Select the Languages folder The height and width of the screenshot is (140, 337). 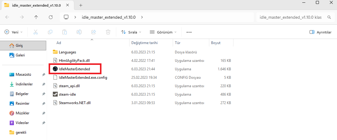pyautogui.click(x=67, y=52)
